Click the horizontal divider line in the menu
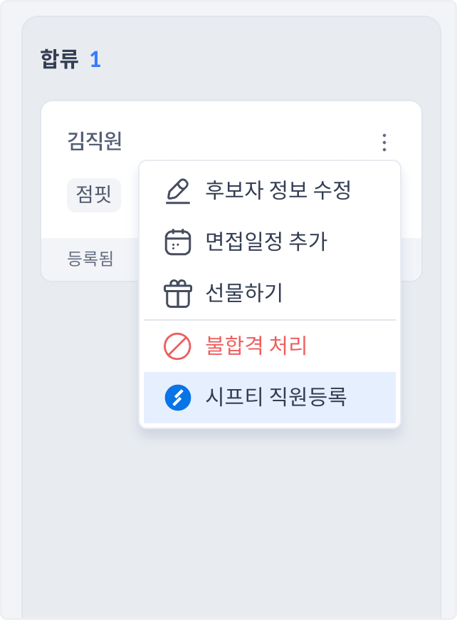457x620 pixels. [270, 320]
